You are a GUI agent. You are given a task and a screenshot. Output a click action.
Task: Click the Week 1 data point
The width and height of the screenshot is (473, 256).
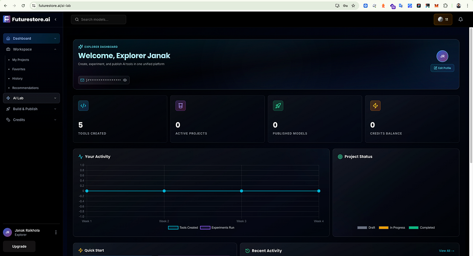tap(87, 191)
